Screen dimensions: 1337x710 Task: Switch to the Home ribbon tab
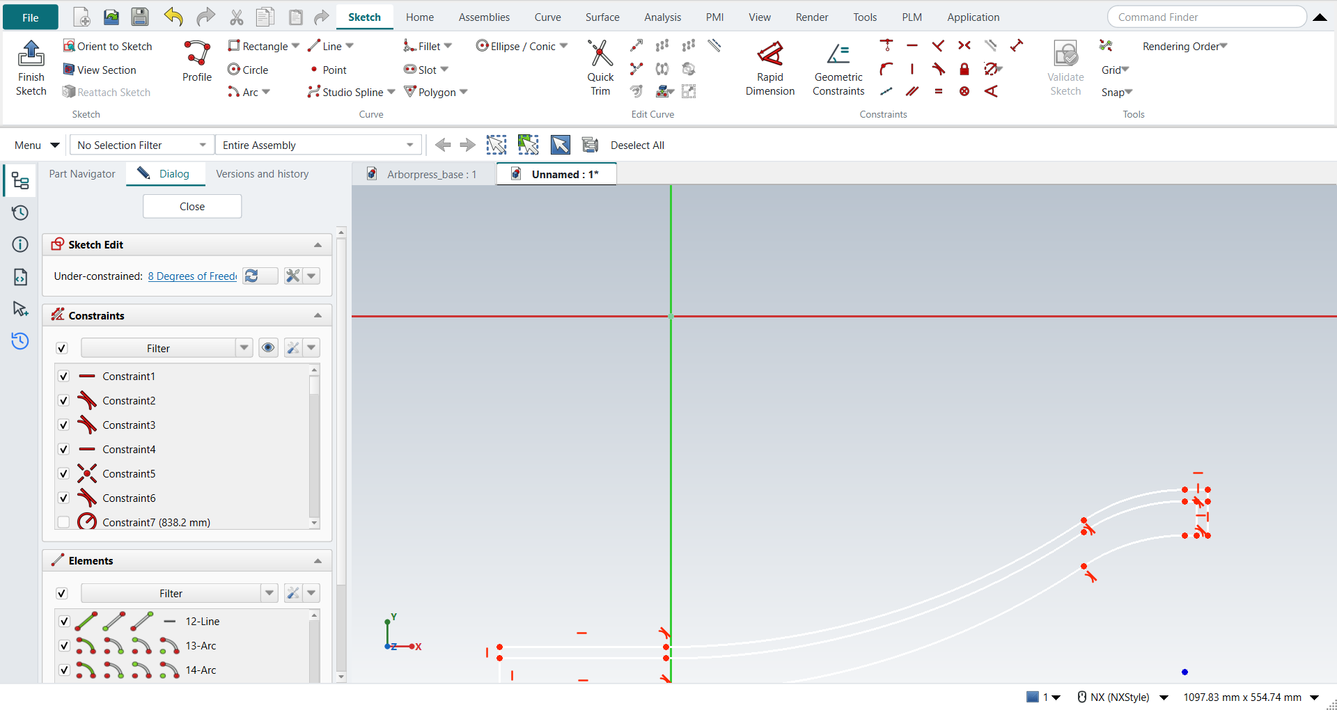[420, 17]
